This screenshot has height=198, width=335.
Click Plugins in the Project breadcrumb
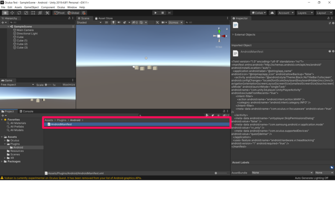62,120
